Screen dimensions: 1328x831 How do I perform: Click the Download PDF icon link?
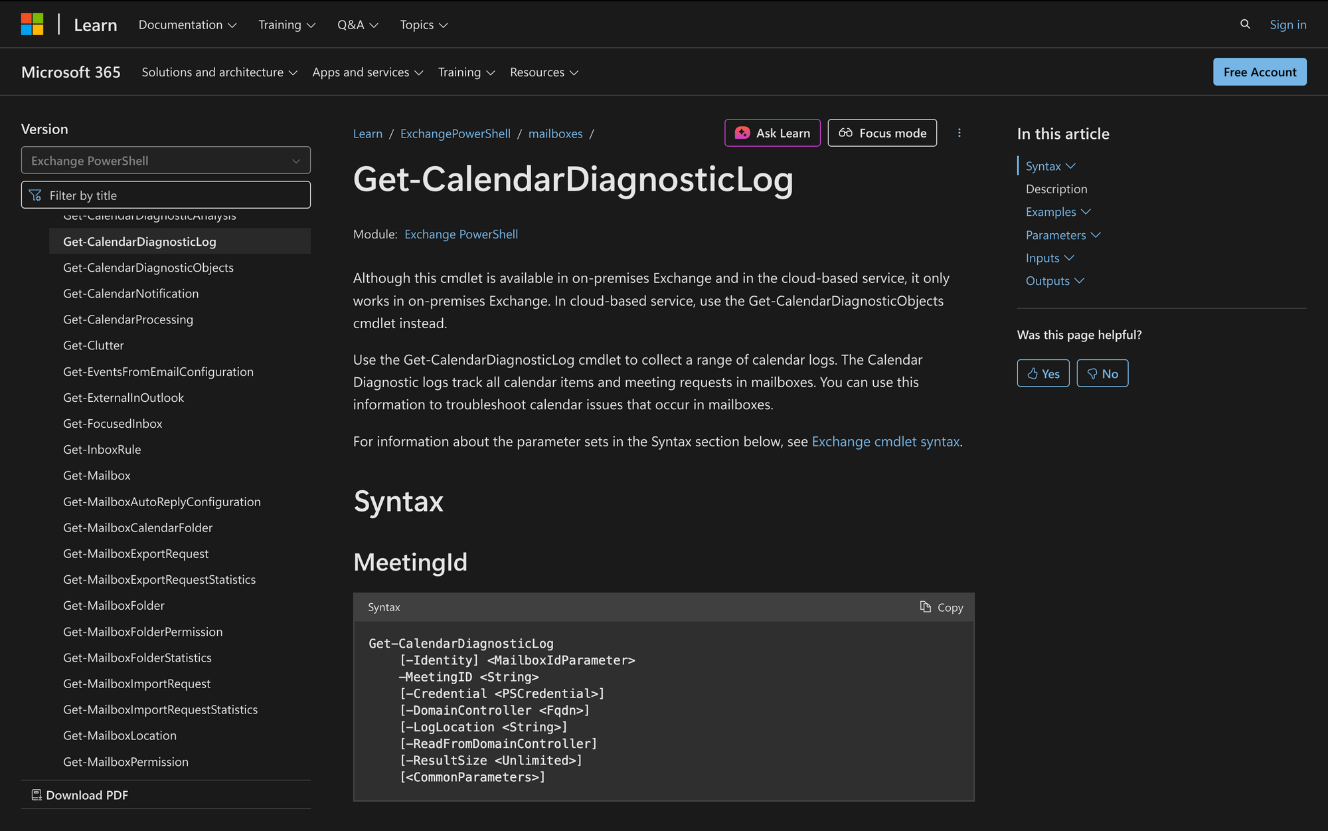80,795
